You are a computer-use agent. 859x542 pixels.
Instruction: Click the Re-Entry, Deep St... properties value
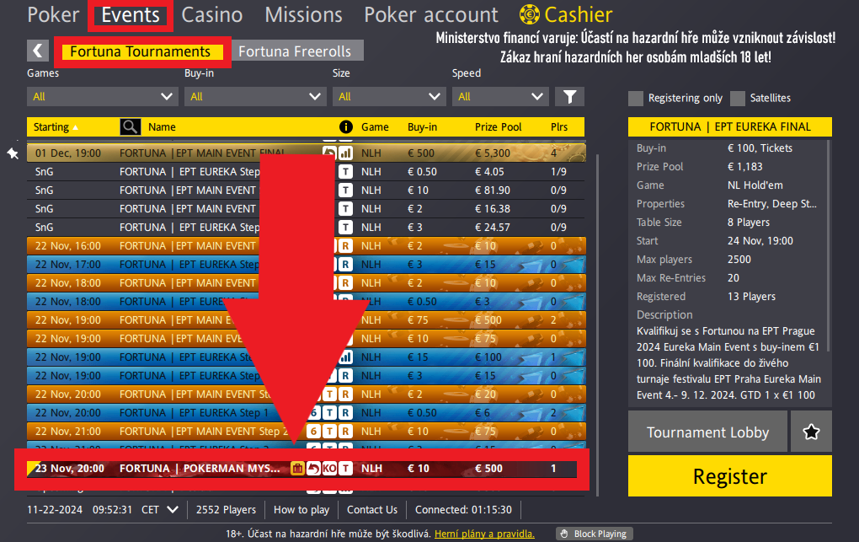coord(771,203)
